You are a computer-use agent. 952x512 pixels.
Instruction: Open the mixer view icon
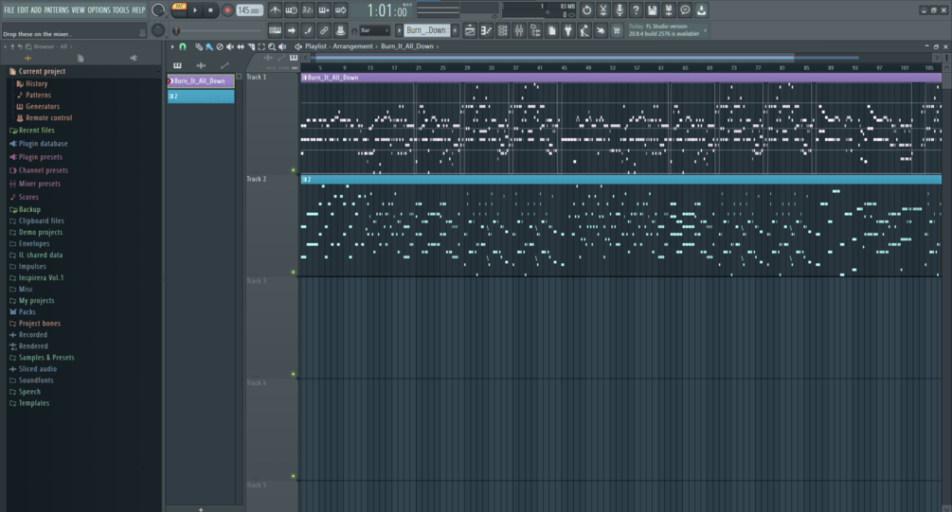pos(518,30)
